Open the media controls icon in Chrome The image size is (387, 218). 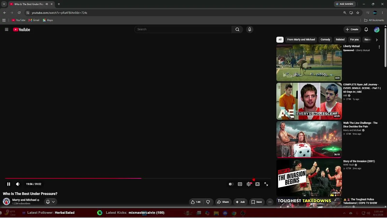click(368, 13)
